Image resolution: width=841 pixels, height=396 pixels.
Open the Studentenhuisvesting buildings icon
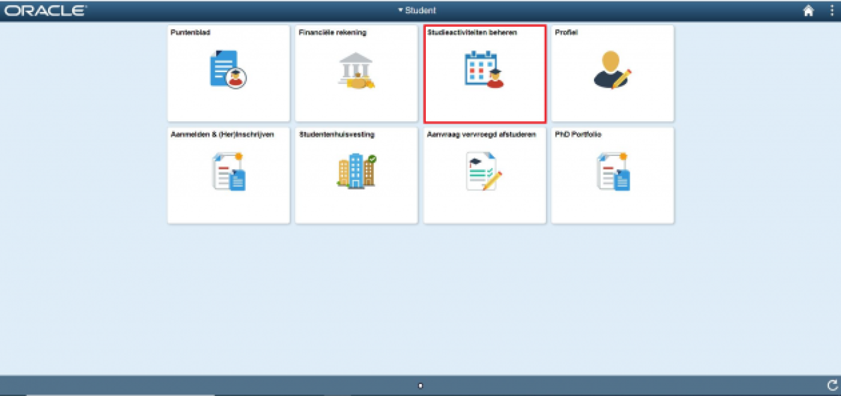(356, 171)
